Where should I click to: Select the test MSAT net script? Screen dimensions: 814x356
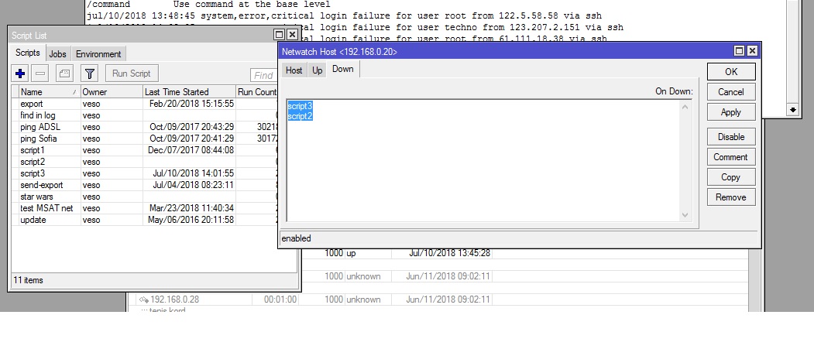[x=146, y=208]
